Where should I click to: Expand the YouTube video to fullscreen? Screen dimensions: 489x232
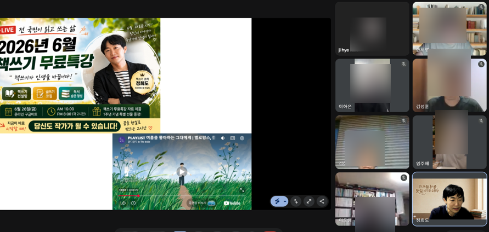(x=243, y=190)
